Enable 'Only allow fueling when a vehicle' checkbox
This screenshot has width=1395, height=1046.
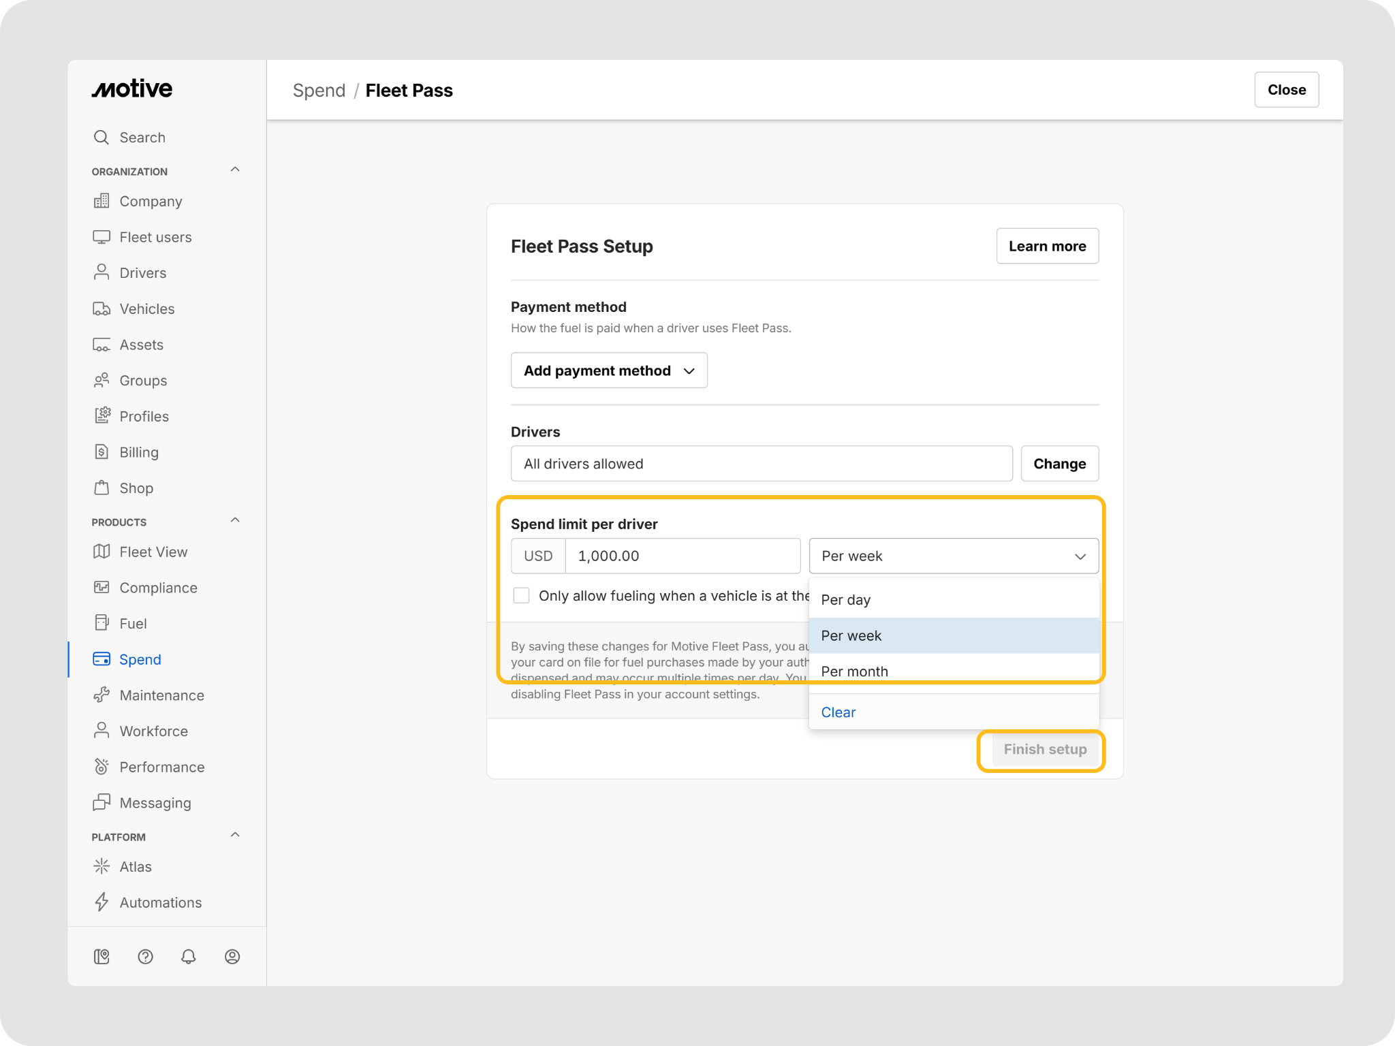pyautogui.click(x=522, y=596)
